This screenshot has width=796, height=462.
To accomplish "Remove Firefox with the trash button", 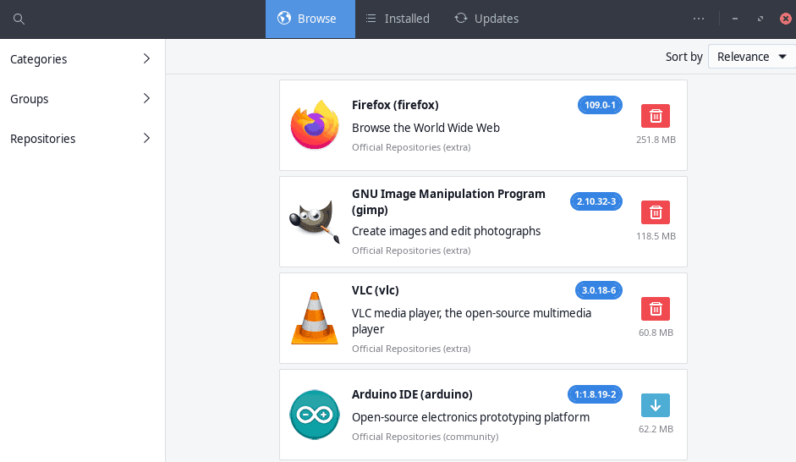I will tap(656, 116).
